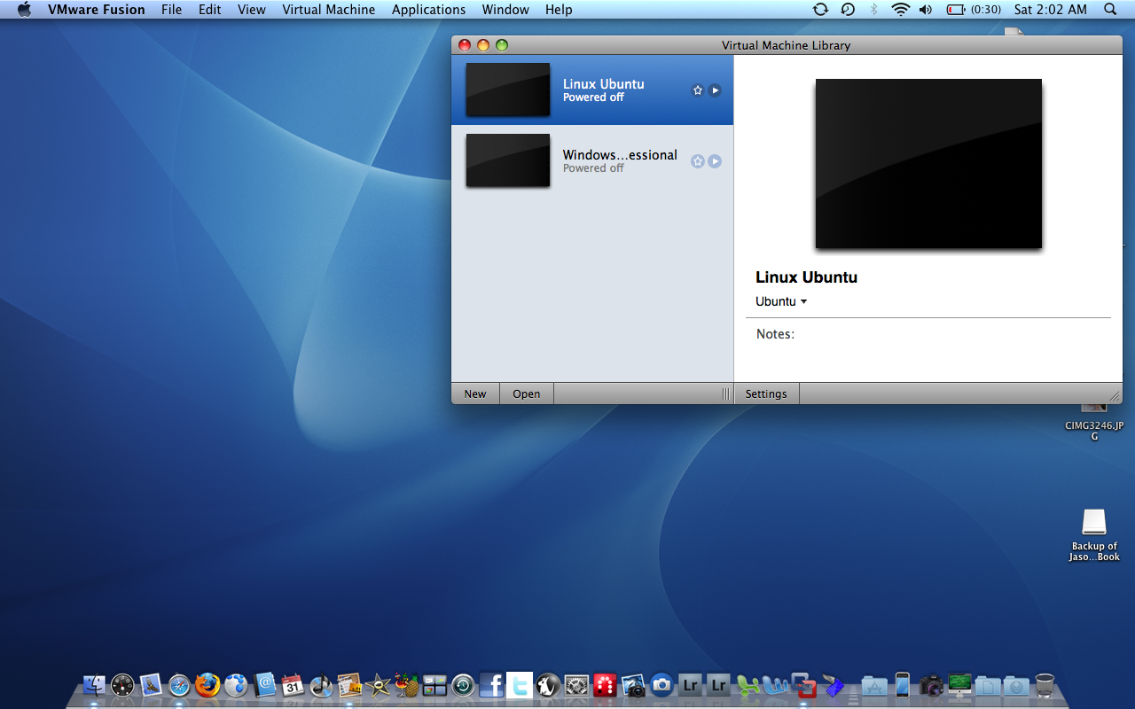The height and width of the screenshot is (709, 1135).
Task: Open Settings for the selected virtual machine
Action: tap(766, 393)
